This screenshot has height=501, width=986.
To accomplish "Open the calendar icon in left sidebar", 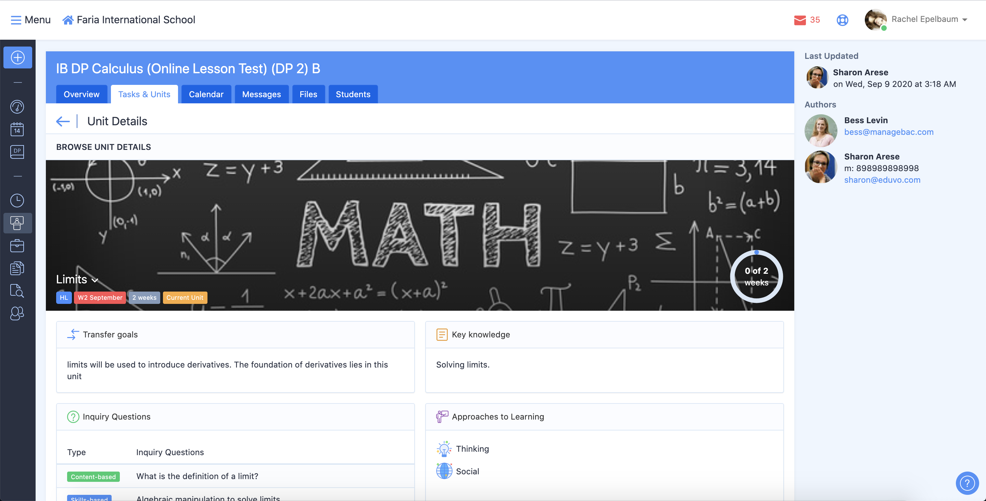I will click(x=17, y=129).
